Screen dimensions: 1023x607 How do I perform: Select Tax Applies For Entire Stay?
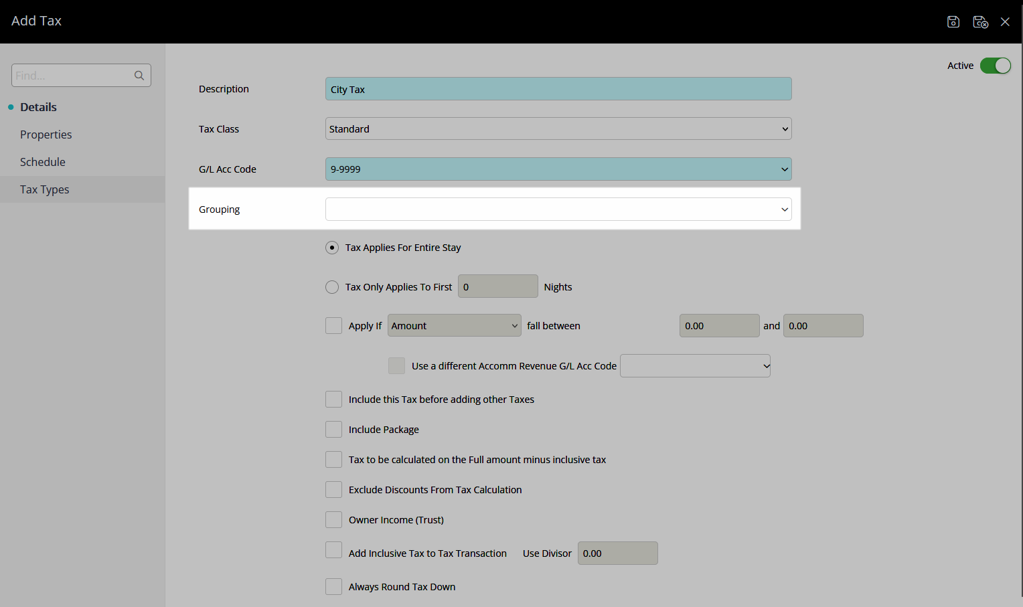click(332, 248)
